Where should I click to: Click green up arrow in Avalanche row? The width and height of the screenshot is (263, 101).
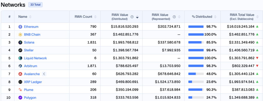257,74
